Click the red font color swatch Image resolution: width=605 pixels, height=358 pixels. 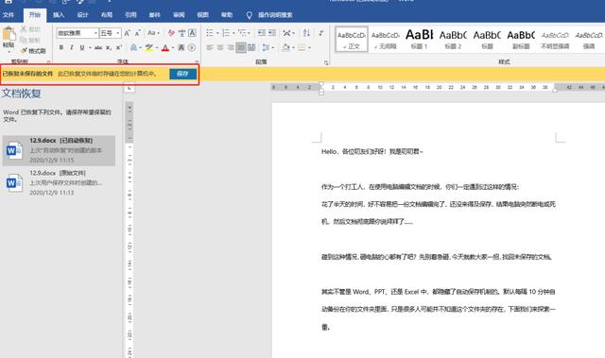tap(165, 48)
